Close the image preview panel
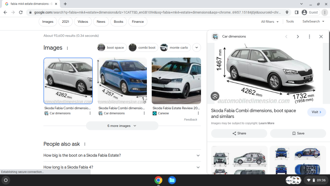The height and width of the screenshot is (186, 330). [x=321, y=37]
